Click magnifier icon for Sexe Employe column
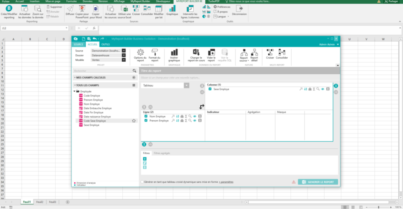403x209 pixels. (318, 89)
